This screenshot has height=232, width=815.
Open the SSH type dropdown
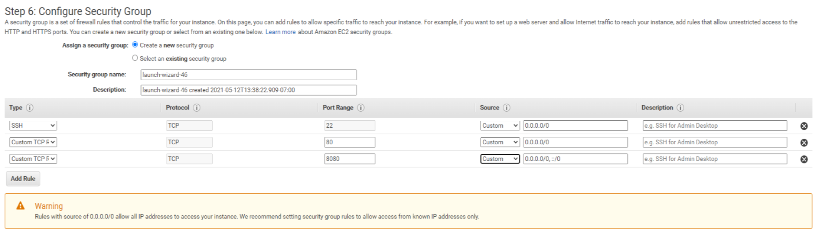pyautogui.click(x=33, y=126)
